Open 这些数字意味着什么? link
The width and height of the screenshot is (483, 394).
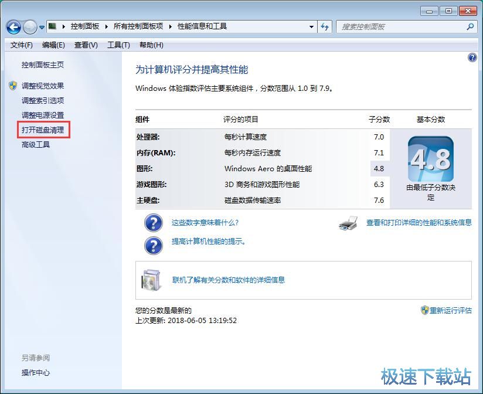pos(205,222)
